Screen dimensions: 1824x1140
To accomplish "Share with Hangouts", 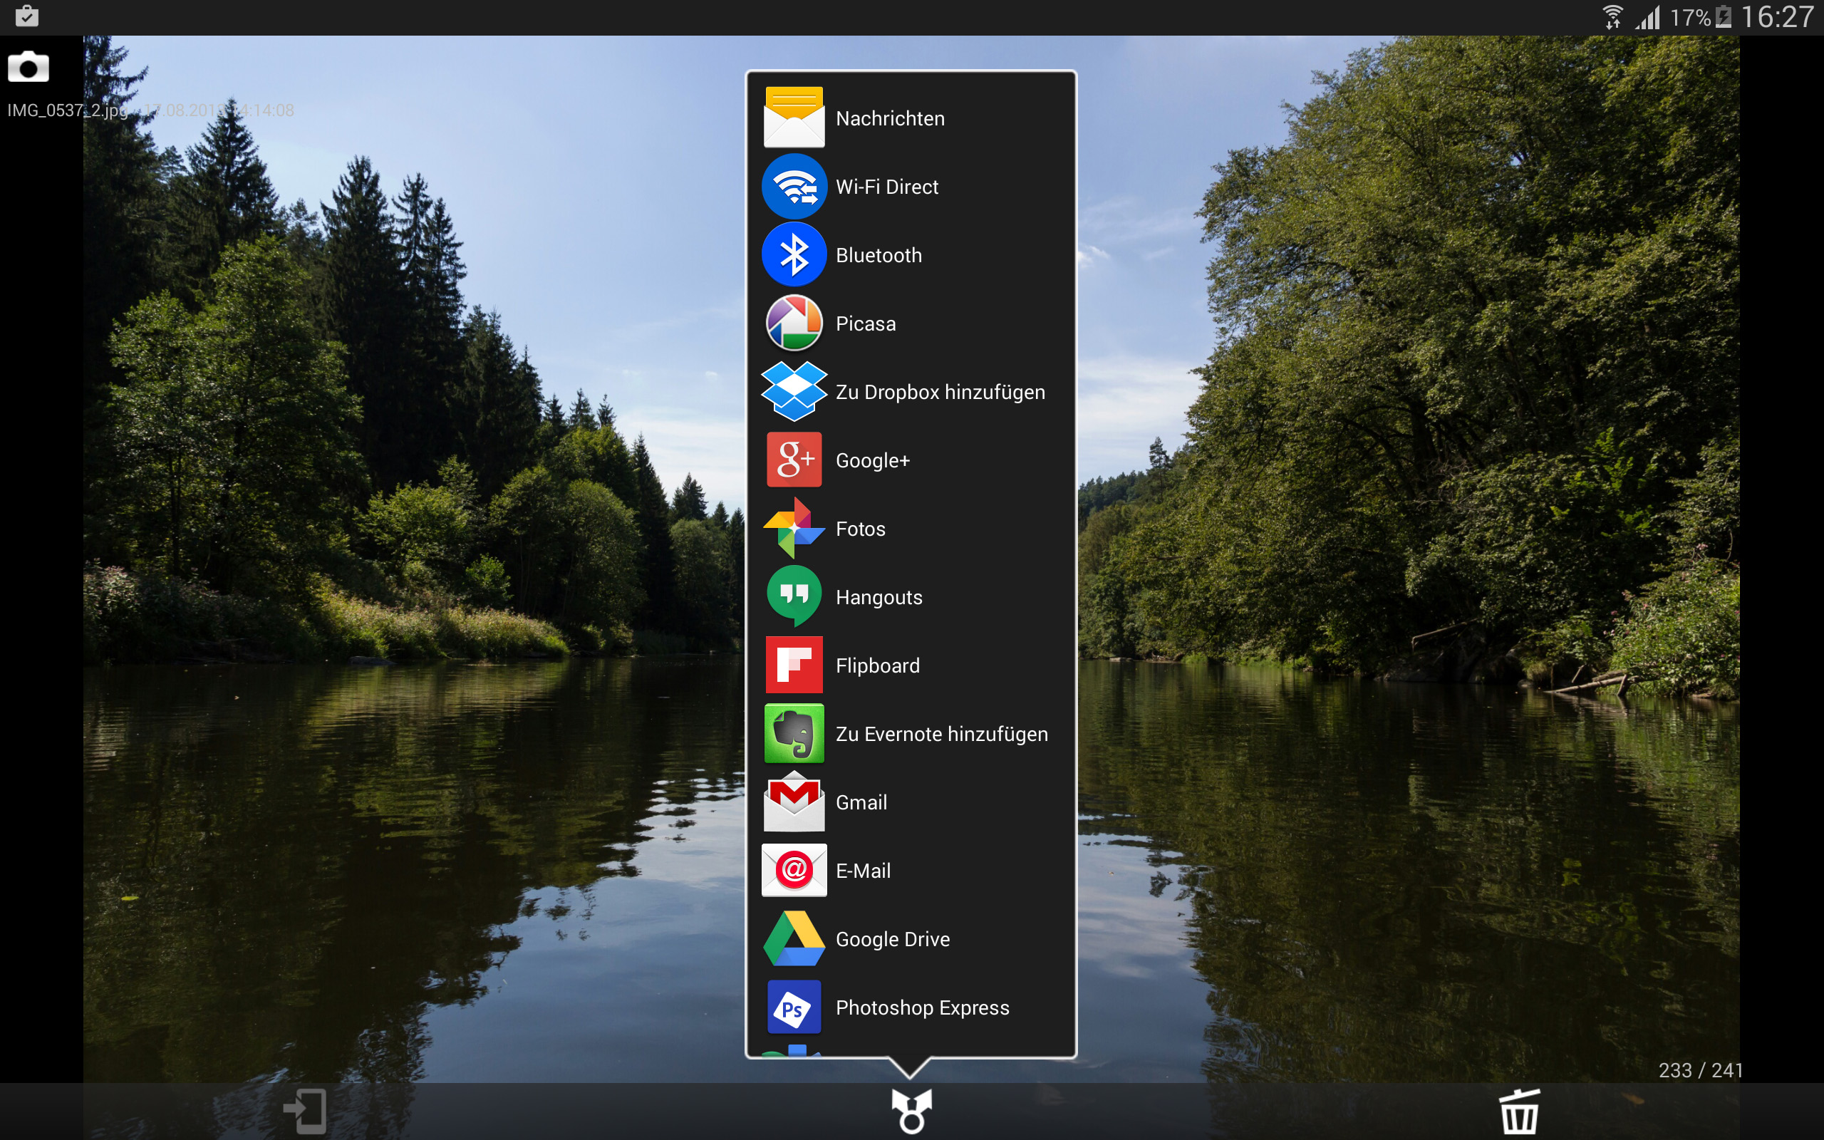I will coord(878,597).
